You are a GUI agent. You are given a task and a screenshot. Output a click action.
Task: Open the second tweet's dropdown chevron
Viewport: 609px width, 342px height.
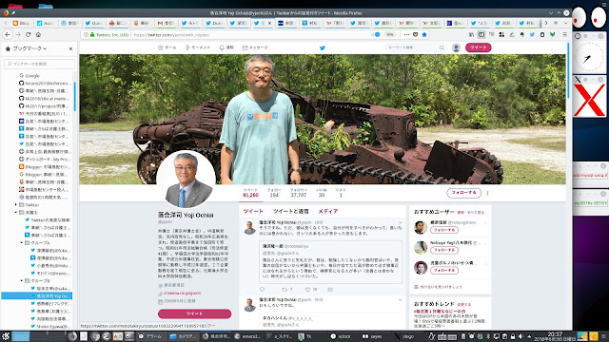click(400, 300)
